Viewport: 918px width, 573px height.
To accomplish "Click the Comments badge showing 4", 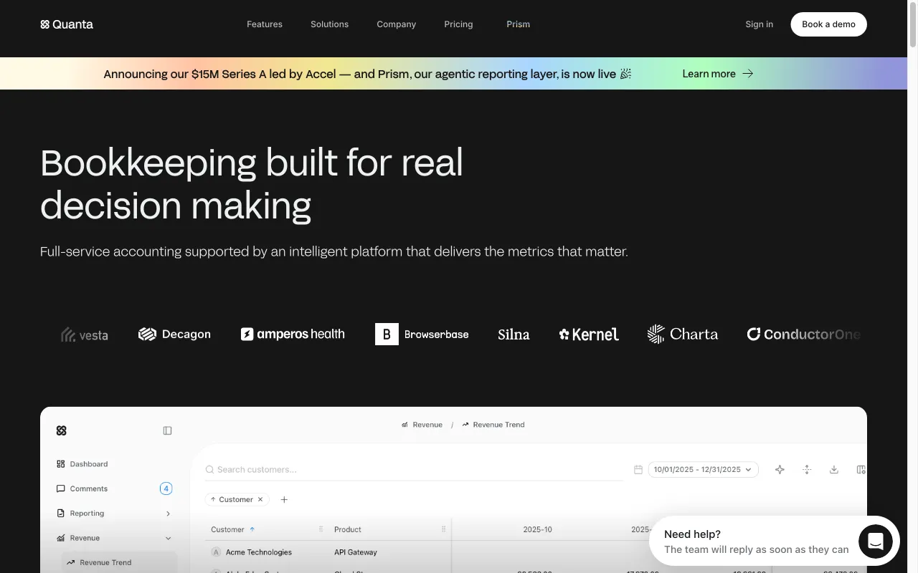I will [166, 488].
